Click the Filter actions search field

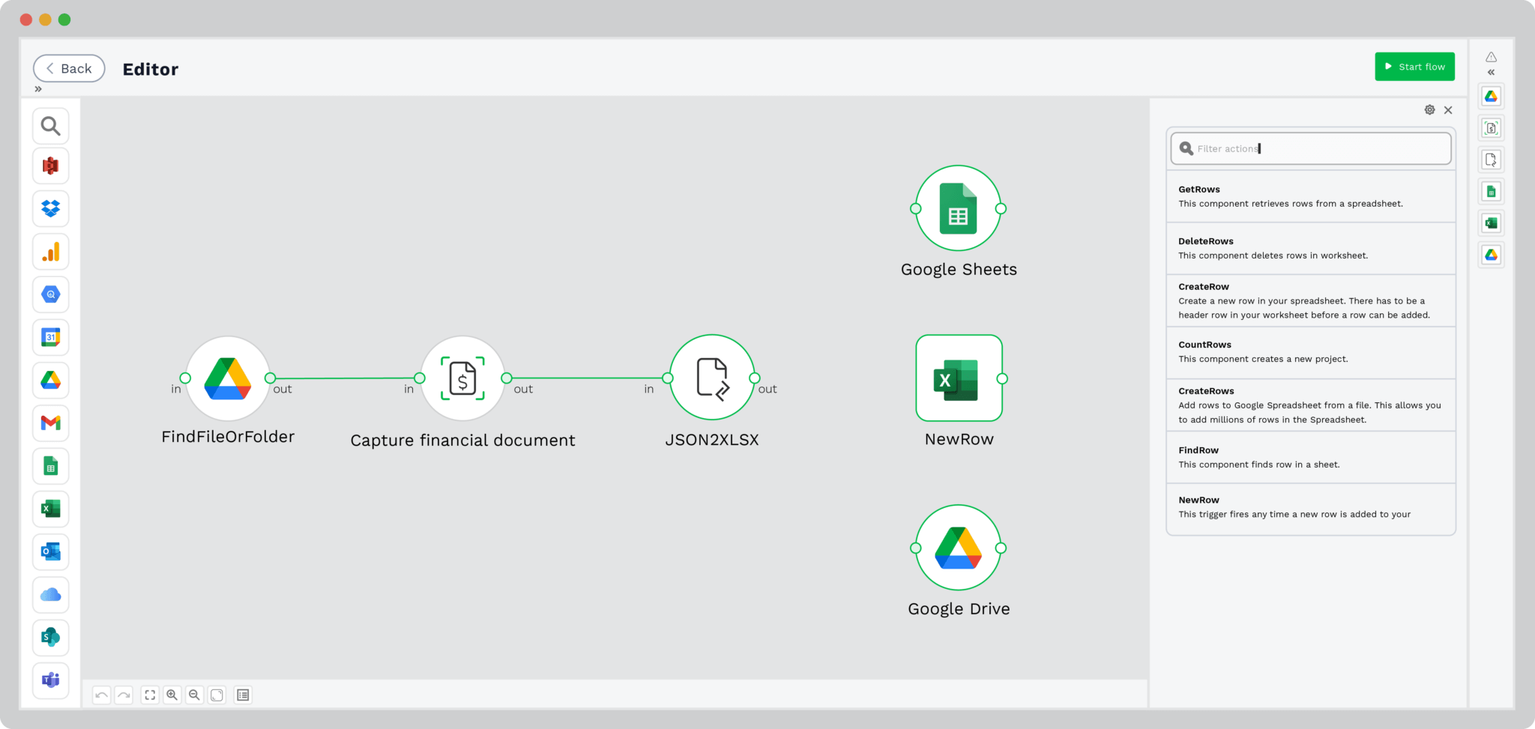coord(1310,148)
